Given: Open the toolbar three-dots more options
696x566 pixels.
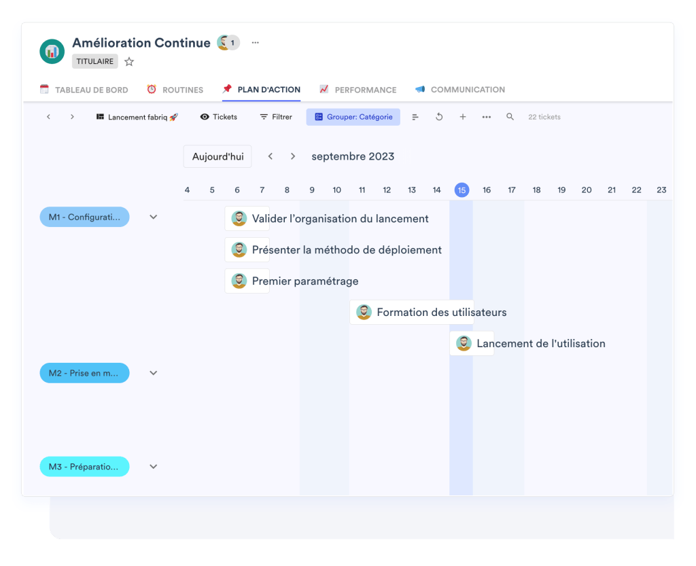Looking at the screenshot, I should pyautogui.click(x=486, y=117).
